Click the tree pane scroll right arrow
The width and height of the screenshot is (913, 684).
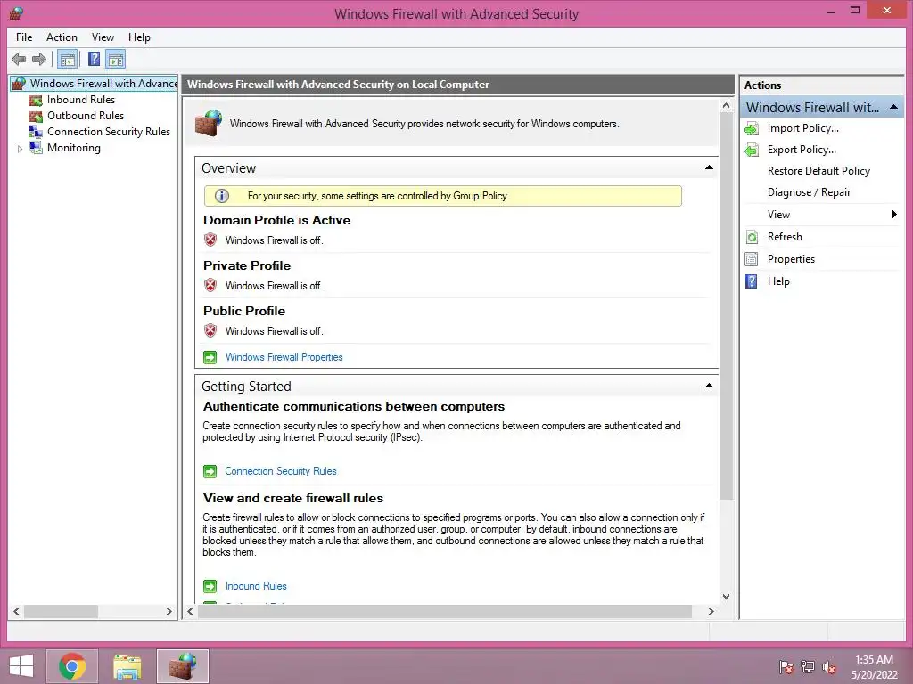click(169, 611)
